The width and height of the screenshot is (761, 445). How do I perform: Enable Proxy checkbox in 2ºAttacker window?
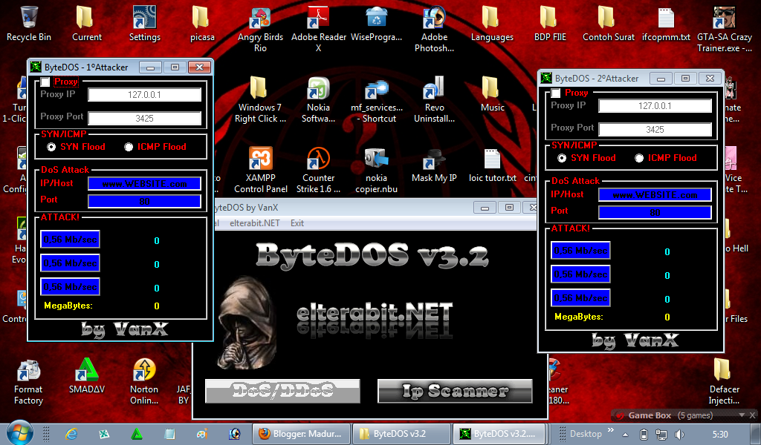556,93
